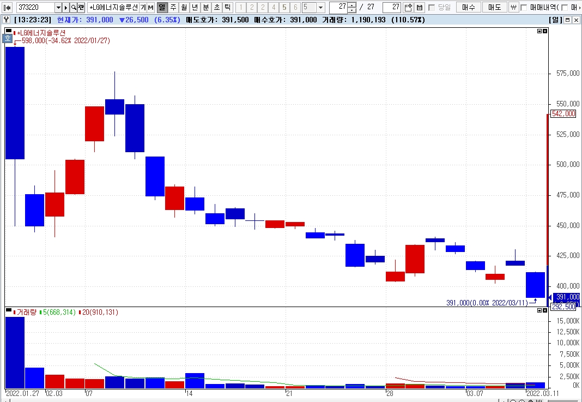582x402 pixels.
Task: Decrease candle count with down stepper arrow
Action: point(352,10)
